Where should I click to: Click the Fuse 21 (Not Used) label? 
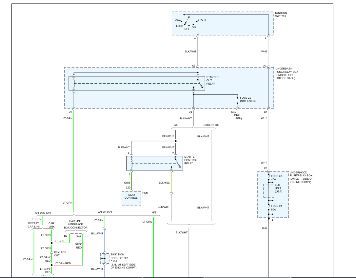coord(247,99)
